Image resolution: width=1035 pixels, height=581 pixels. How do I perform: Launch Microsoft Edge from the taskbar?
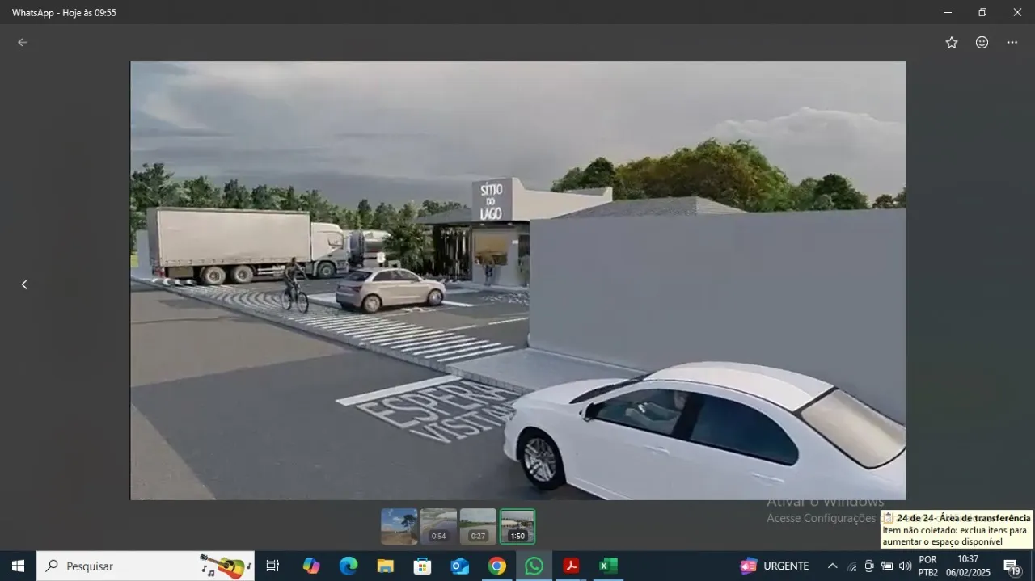click(x=349, y=566)
